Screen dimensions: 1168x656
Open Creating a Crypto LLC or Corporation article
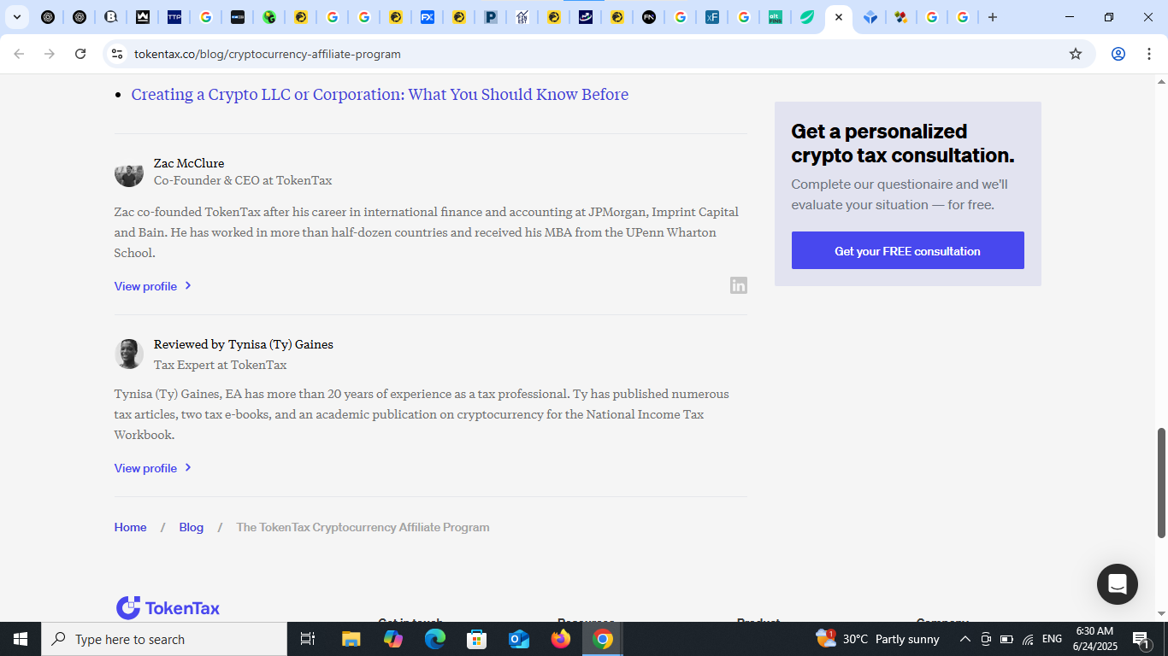(380, 95)
